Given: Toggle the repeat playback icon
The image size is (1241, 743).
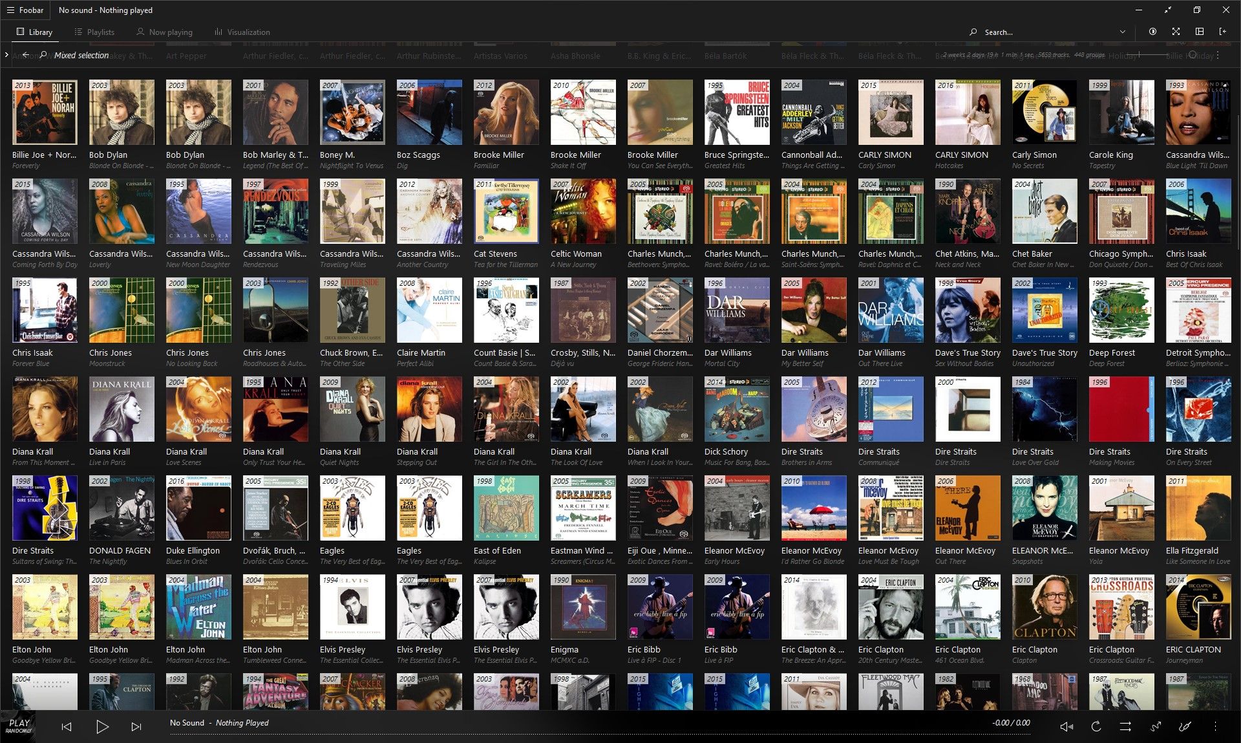Looking at the screenshot, I should (x=1096, y=727).
